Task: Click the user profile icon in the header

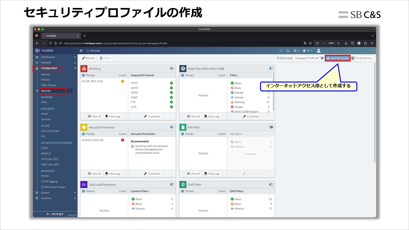Action: pos(318,50)
